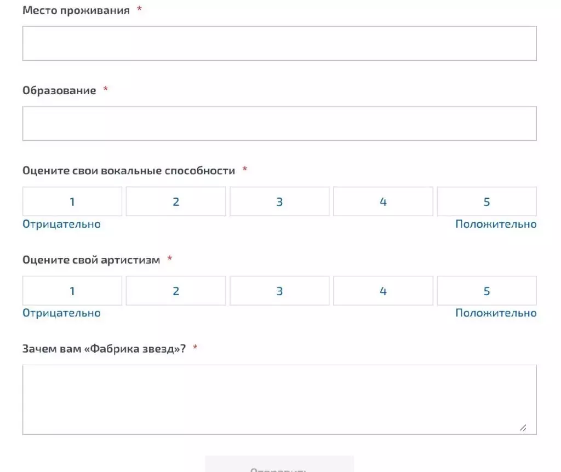The image size is (561, 472).
Task: Click the Место проживания label
Action: click(x=76, y=10)
